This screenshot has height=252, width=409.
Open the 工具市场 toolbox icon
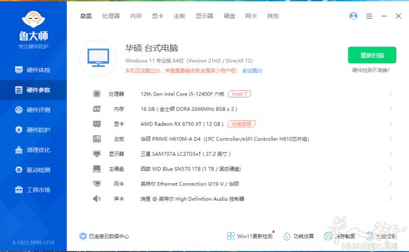coord(19,190)
